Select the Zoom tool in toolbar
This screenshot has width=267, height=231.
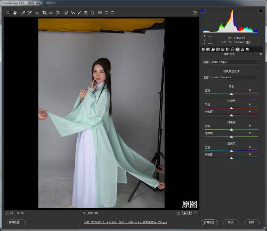click(8, 13)
